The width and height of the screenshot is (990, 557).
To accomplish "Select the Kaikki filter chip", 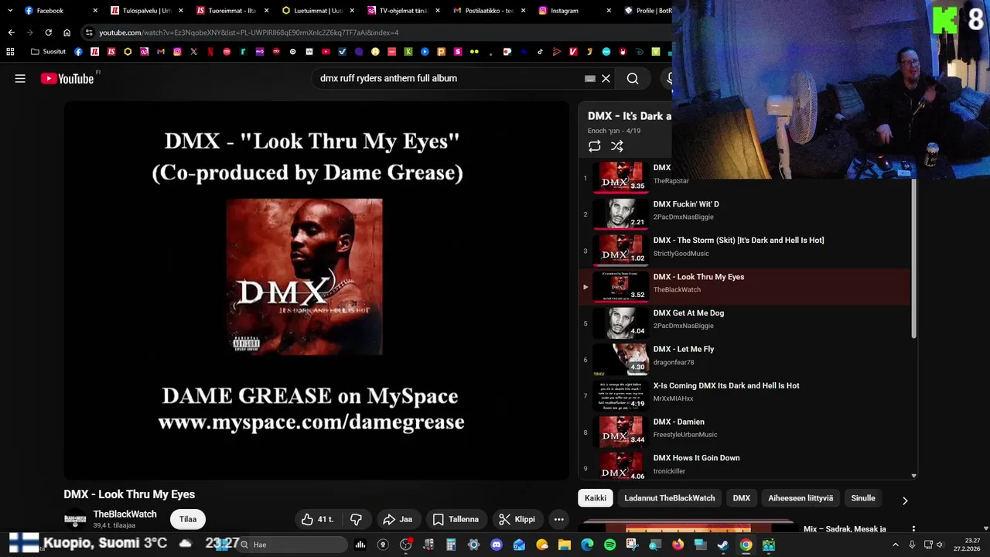I will pyautogui.click(x=596, y=498).
